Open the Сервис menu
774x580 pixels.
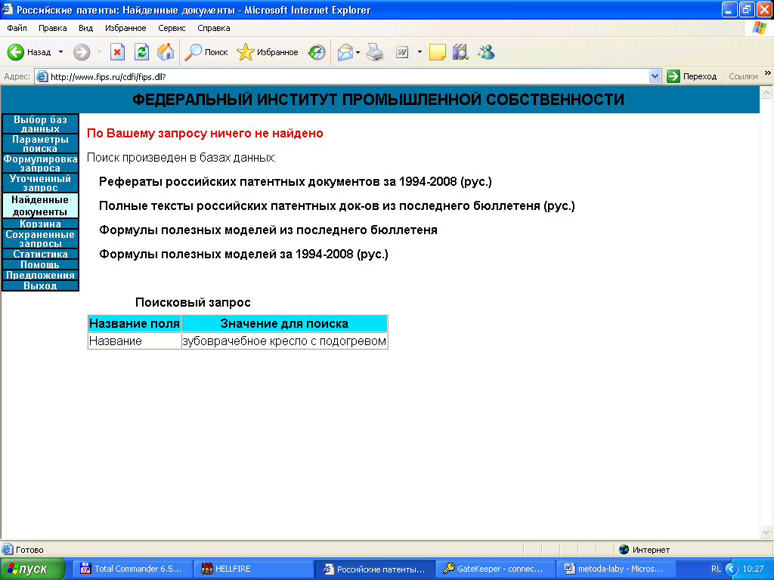(x=172, y=28)
